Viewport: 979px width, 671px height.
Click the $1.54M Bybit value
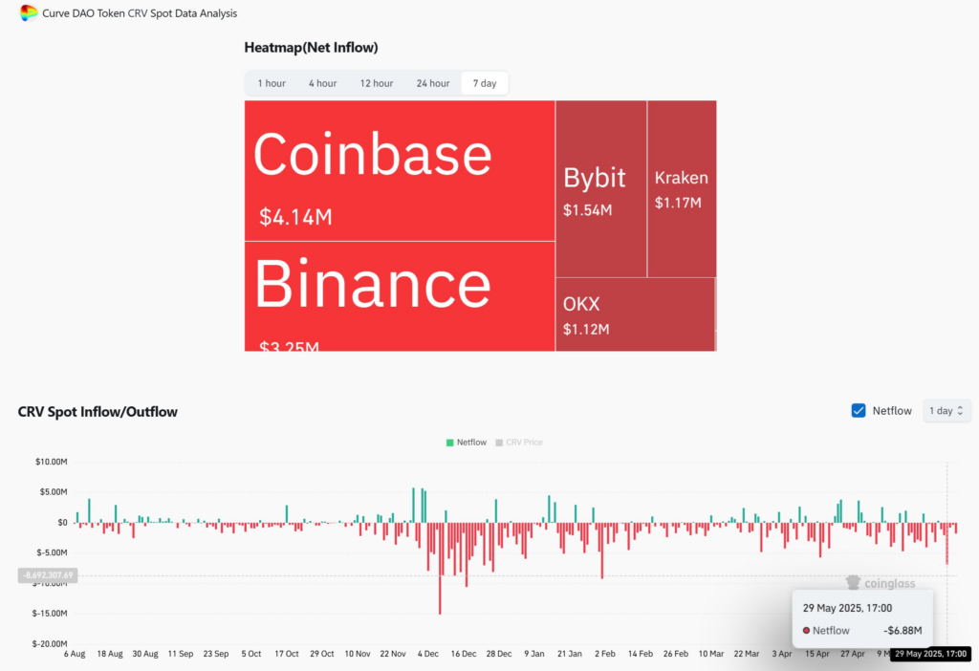click(x=588, y=209)
